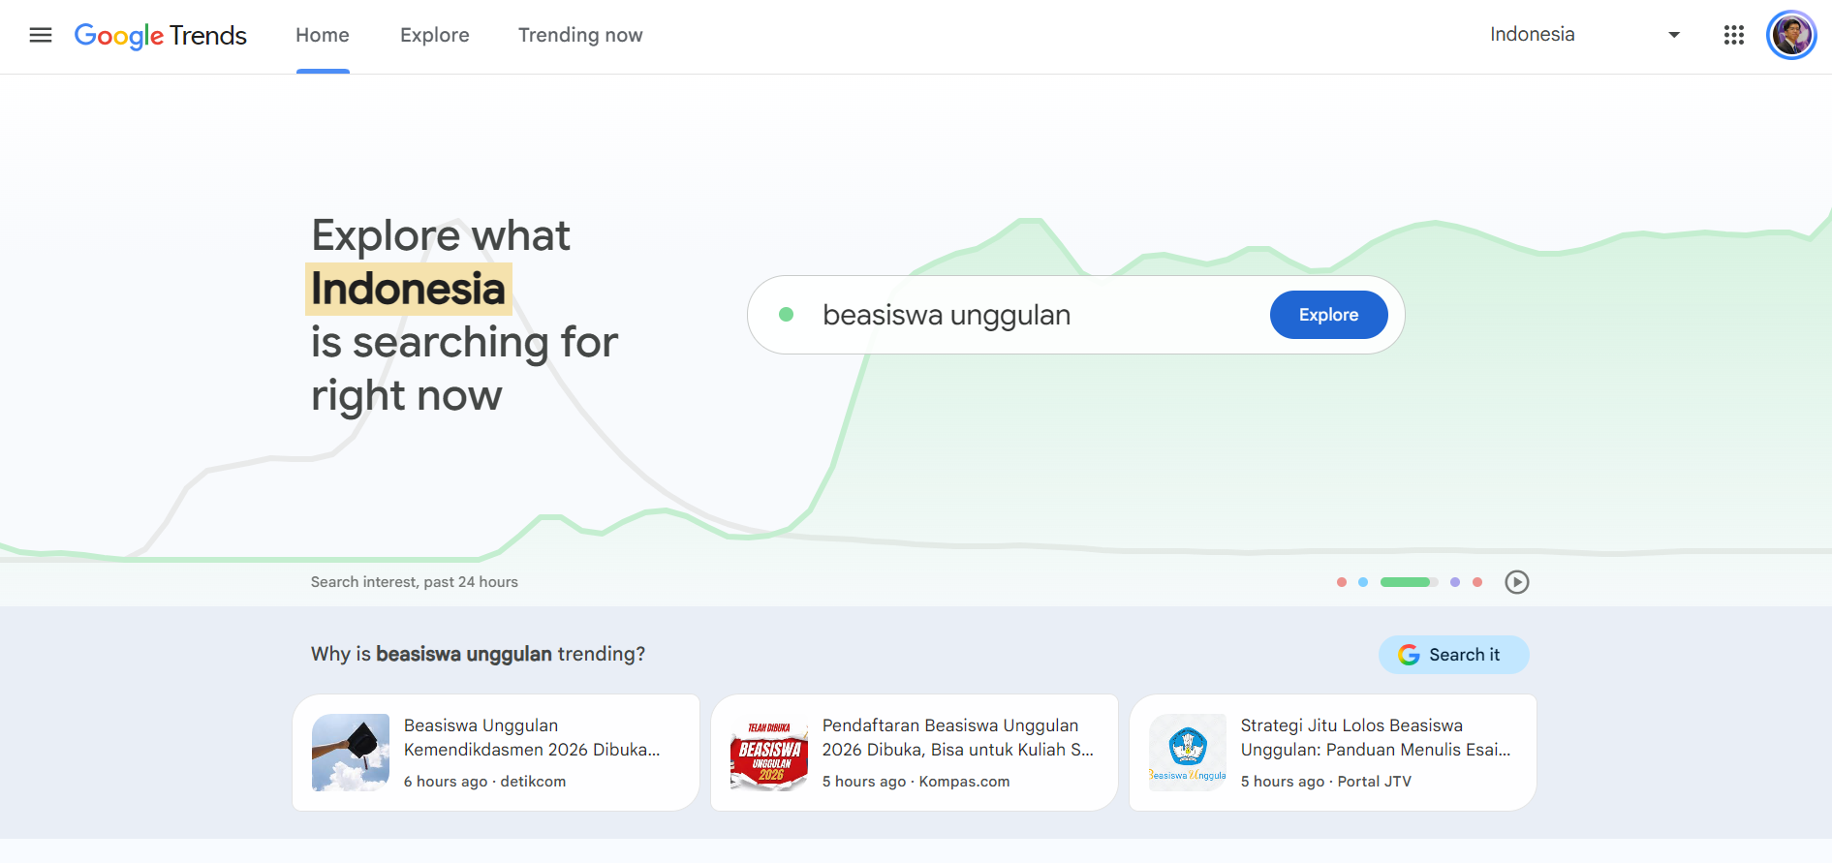
Task: Go to the Home tab
Action: click(323, 35)
